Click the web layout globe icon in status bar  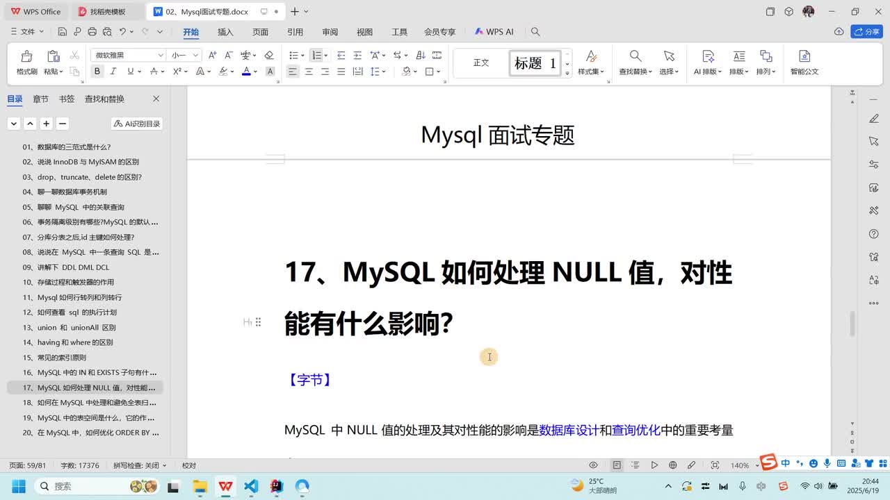(672, 465)
